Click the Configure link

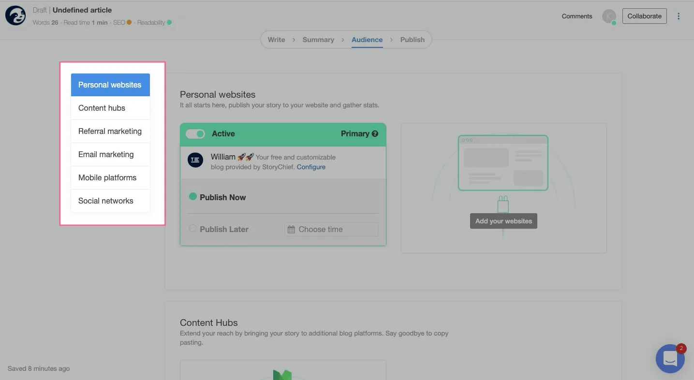click(311, 167)
